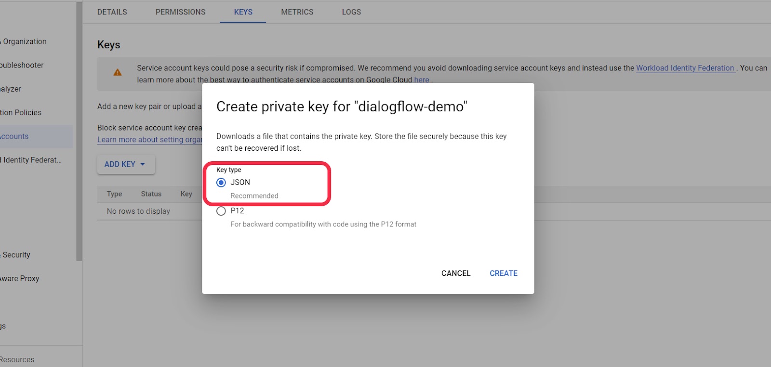This screenshot has width=771, height=367.
Task: Click CREATE to generate the private key
Action: [504, 273]
